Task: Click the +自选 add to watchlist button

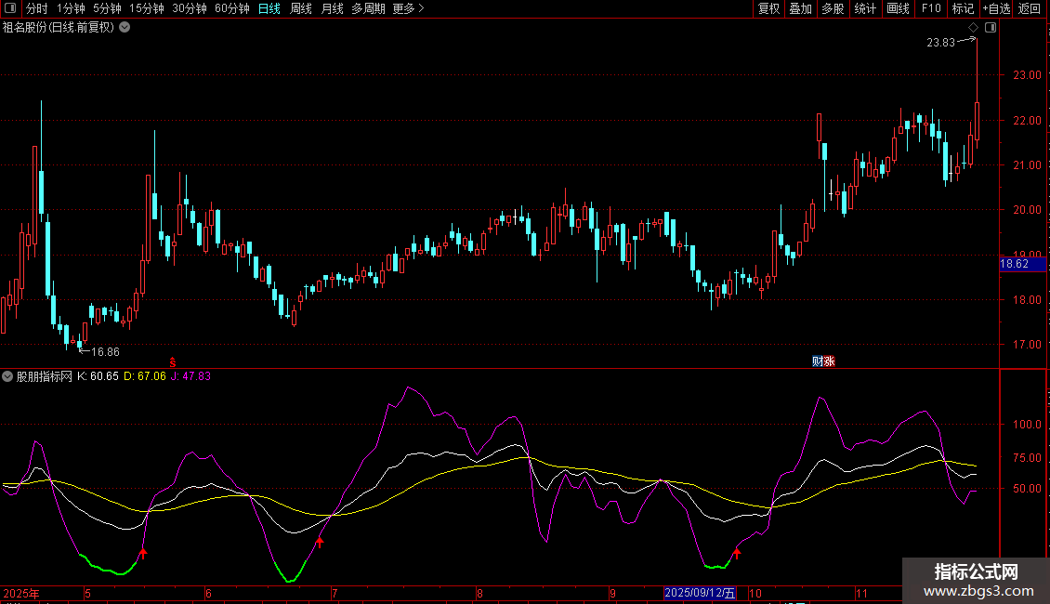Action: click(995, 8)
